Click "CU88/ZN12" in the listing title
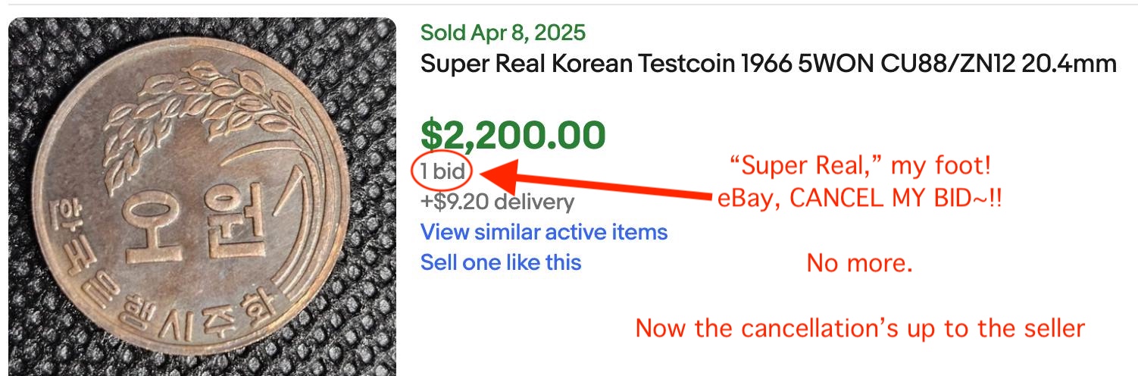 [x=939, y=64]
